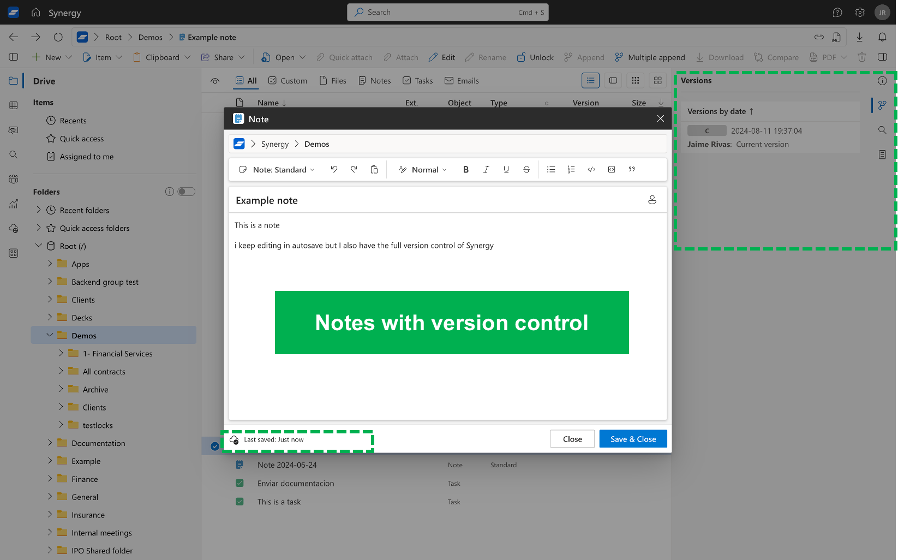Switch to the Tasks tab
Viewport: 898px width, 560px height.
418,81
